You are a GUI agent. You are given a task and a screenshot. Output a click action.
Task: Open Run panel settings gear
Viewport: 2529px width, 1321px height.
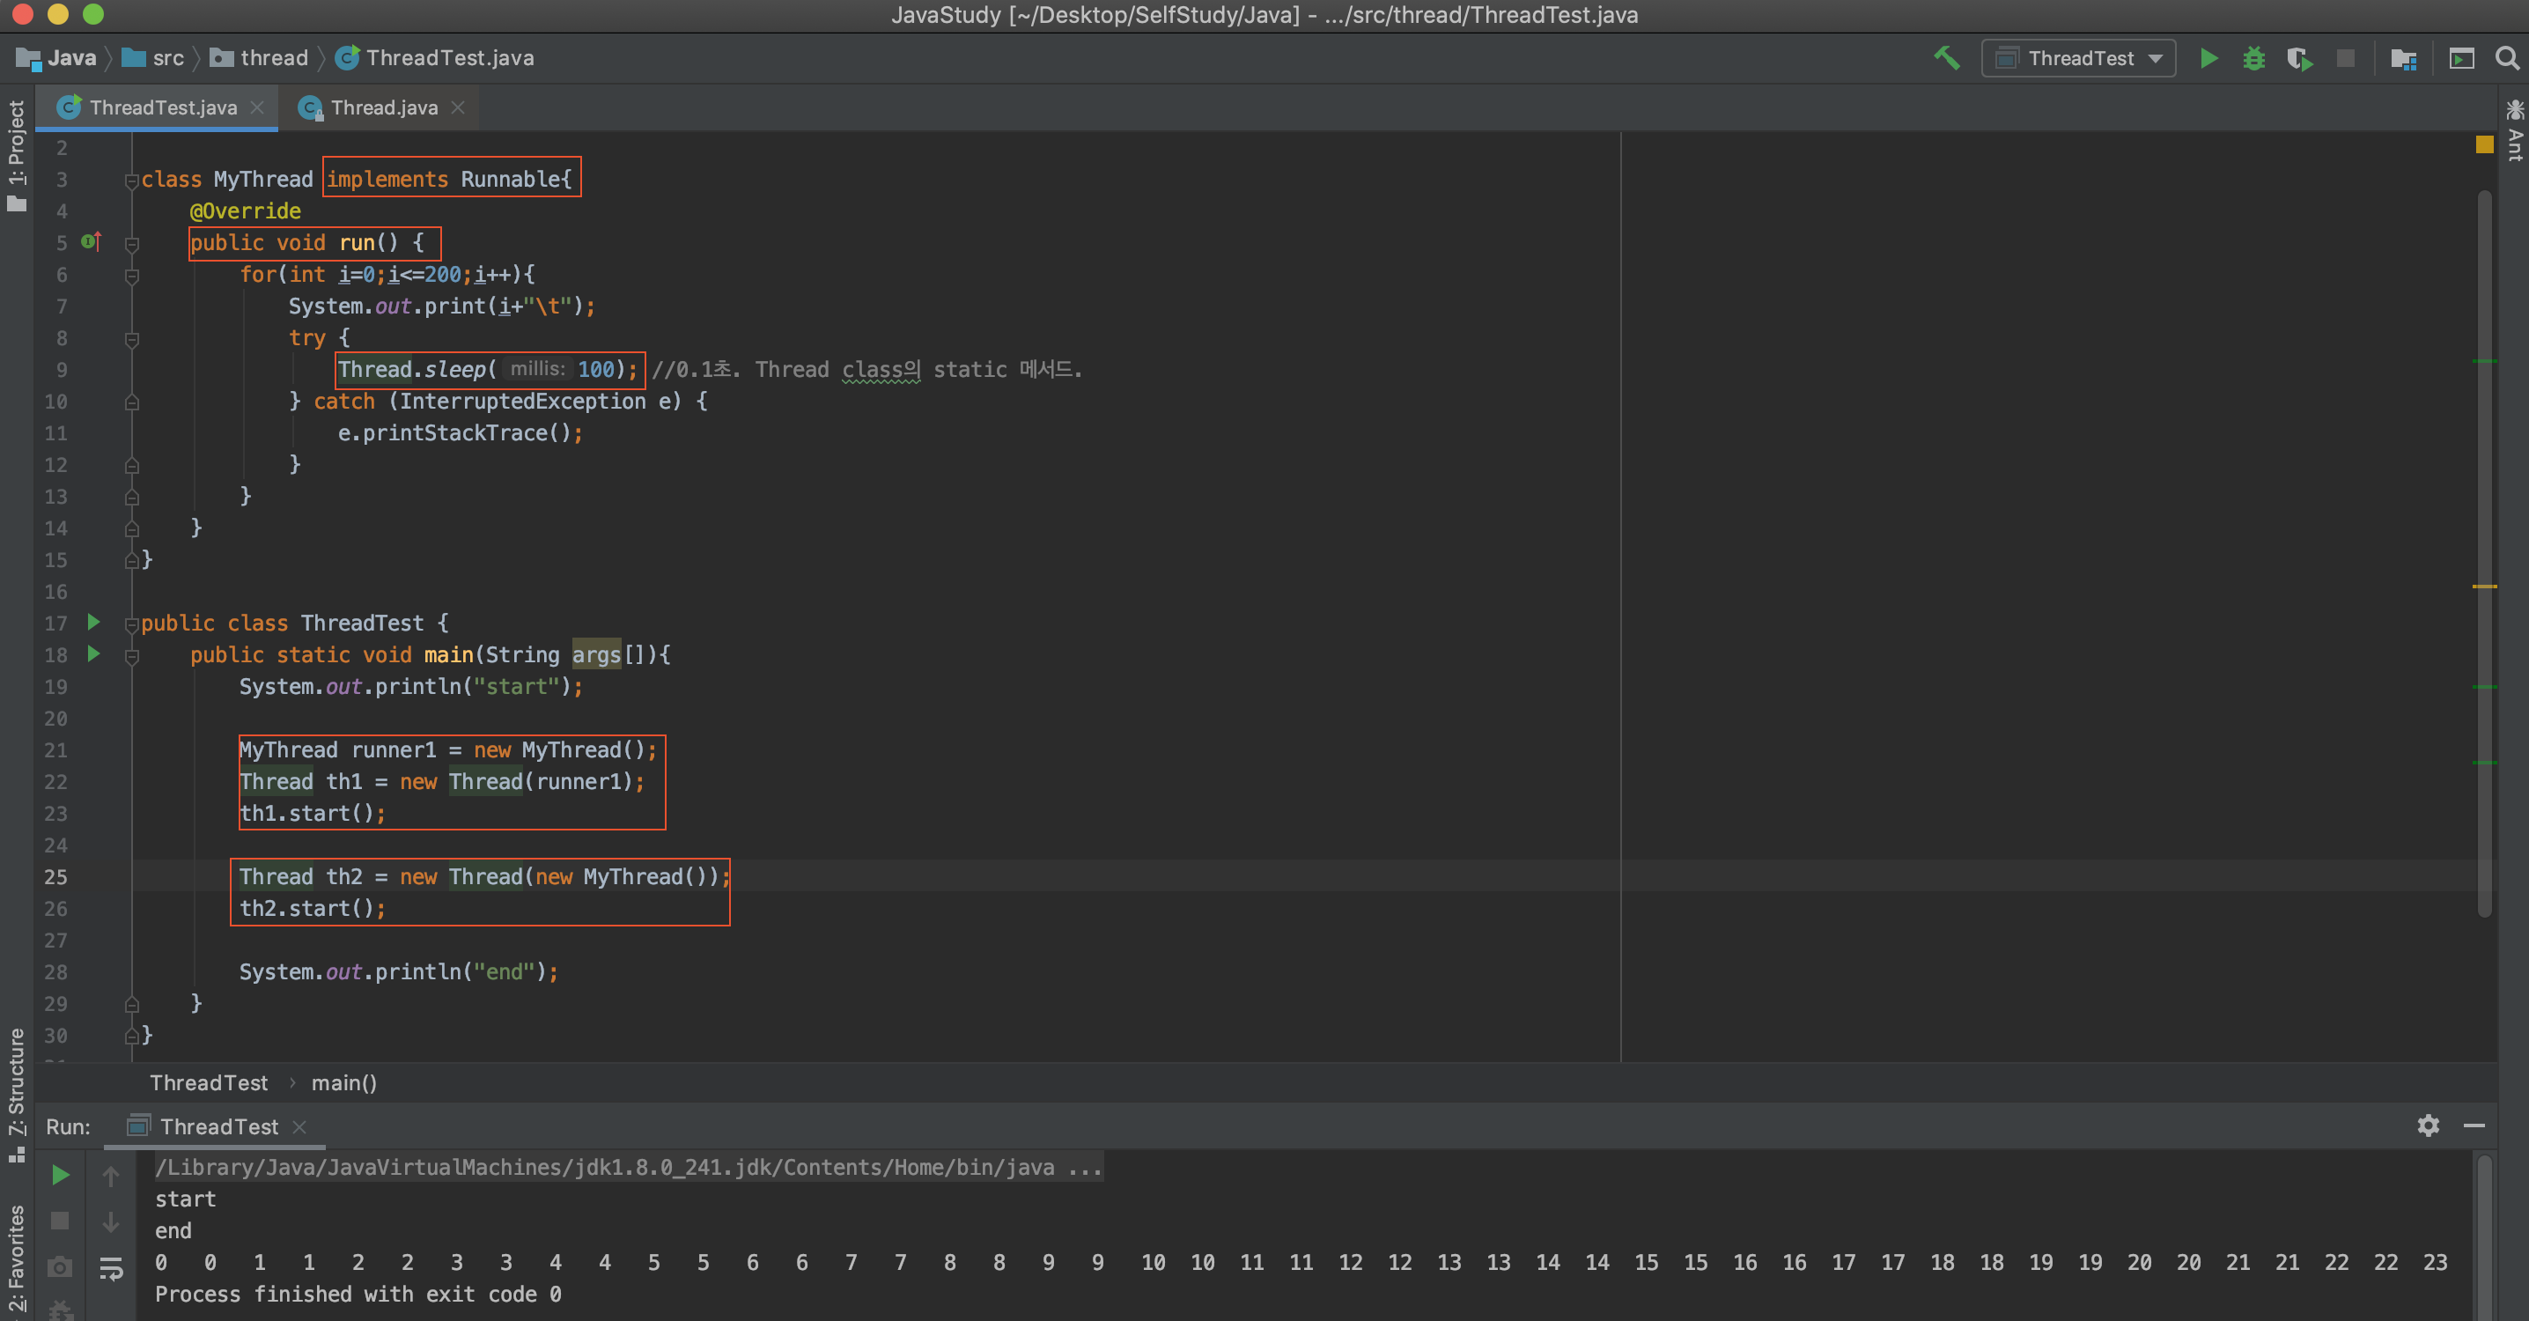pos(2428,1125)
